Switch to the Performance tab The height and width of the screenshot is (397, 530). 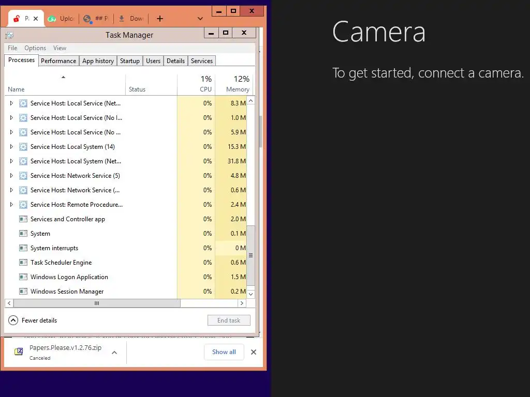coord(58,61)
